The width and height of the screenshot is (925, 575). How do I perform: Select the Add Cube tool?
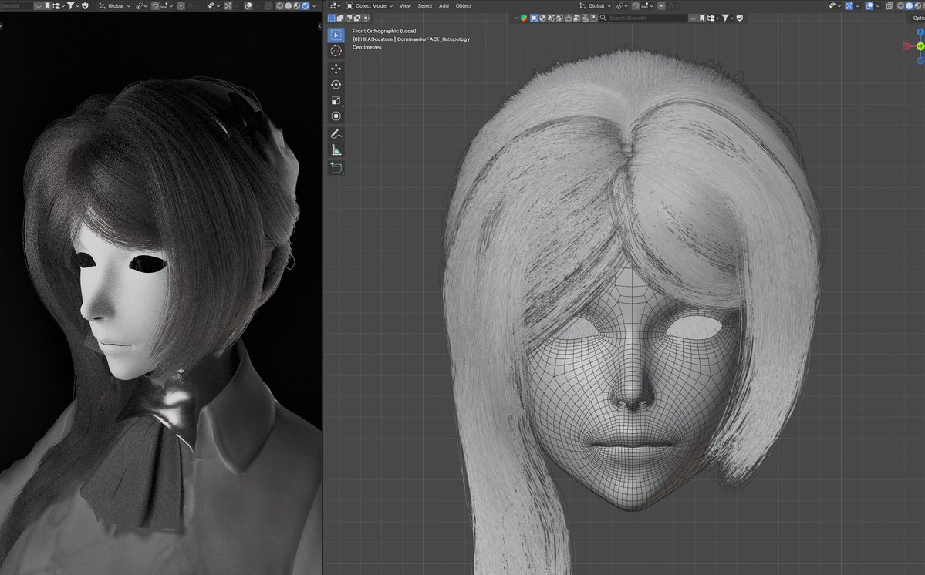click(x=336, y=168)
